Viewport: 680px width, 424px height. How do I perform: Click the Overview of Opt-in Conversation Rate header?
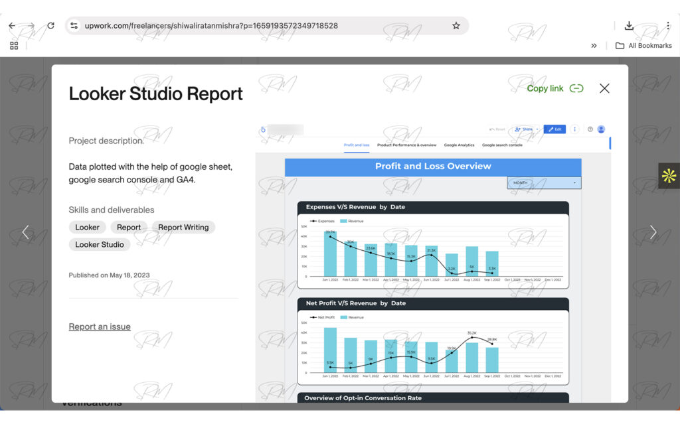click(363, 398)
